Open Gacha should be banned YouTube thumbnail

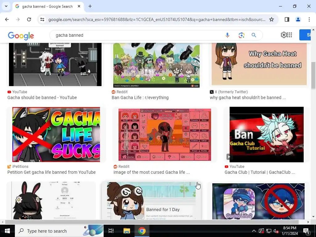tap(55, 64)
